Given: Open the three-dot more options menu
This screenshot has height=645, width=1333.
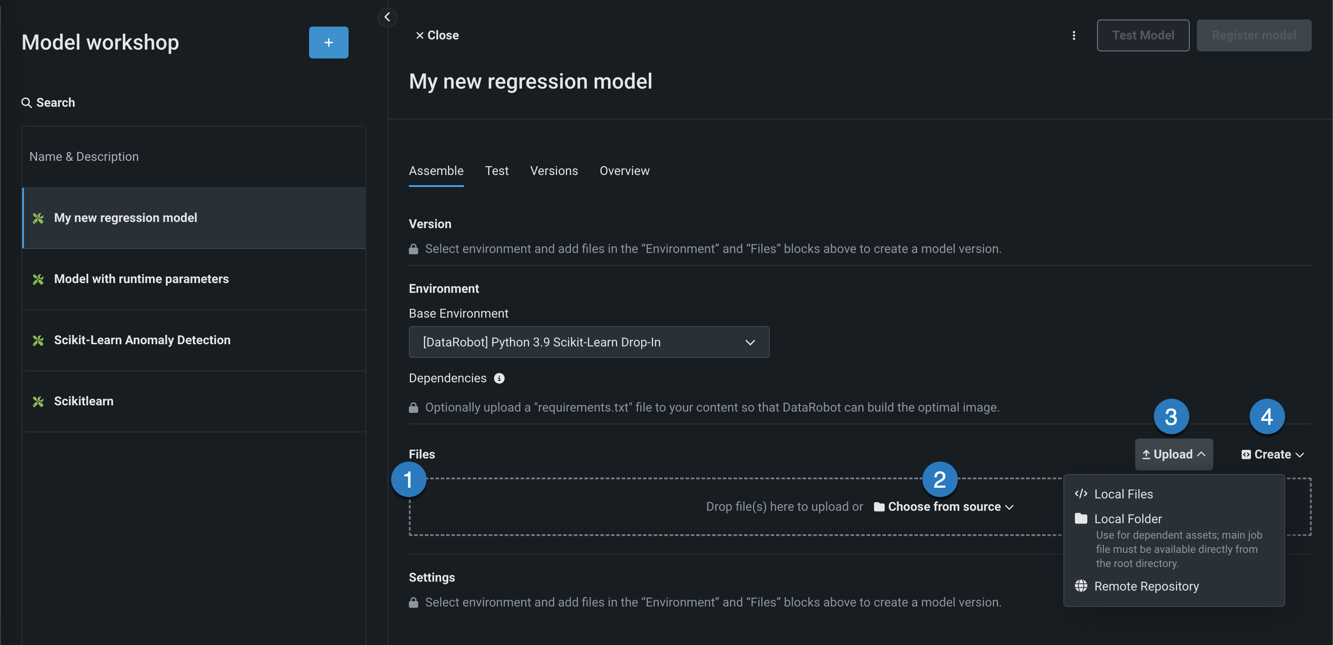Looking at the screenshot, I should pyautogui.click(x=1074, y=35).
